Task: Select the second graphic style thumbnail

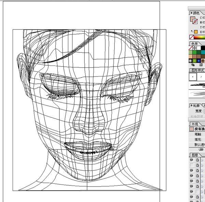Action: [x=201, y=77]
